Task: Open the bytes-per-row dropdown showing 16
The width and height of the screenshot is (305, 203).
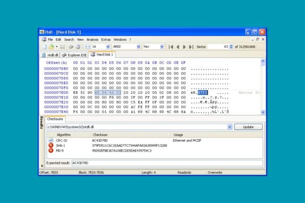Action: point(107,47)
